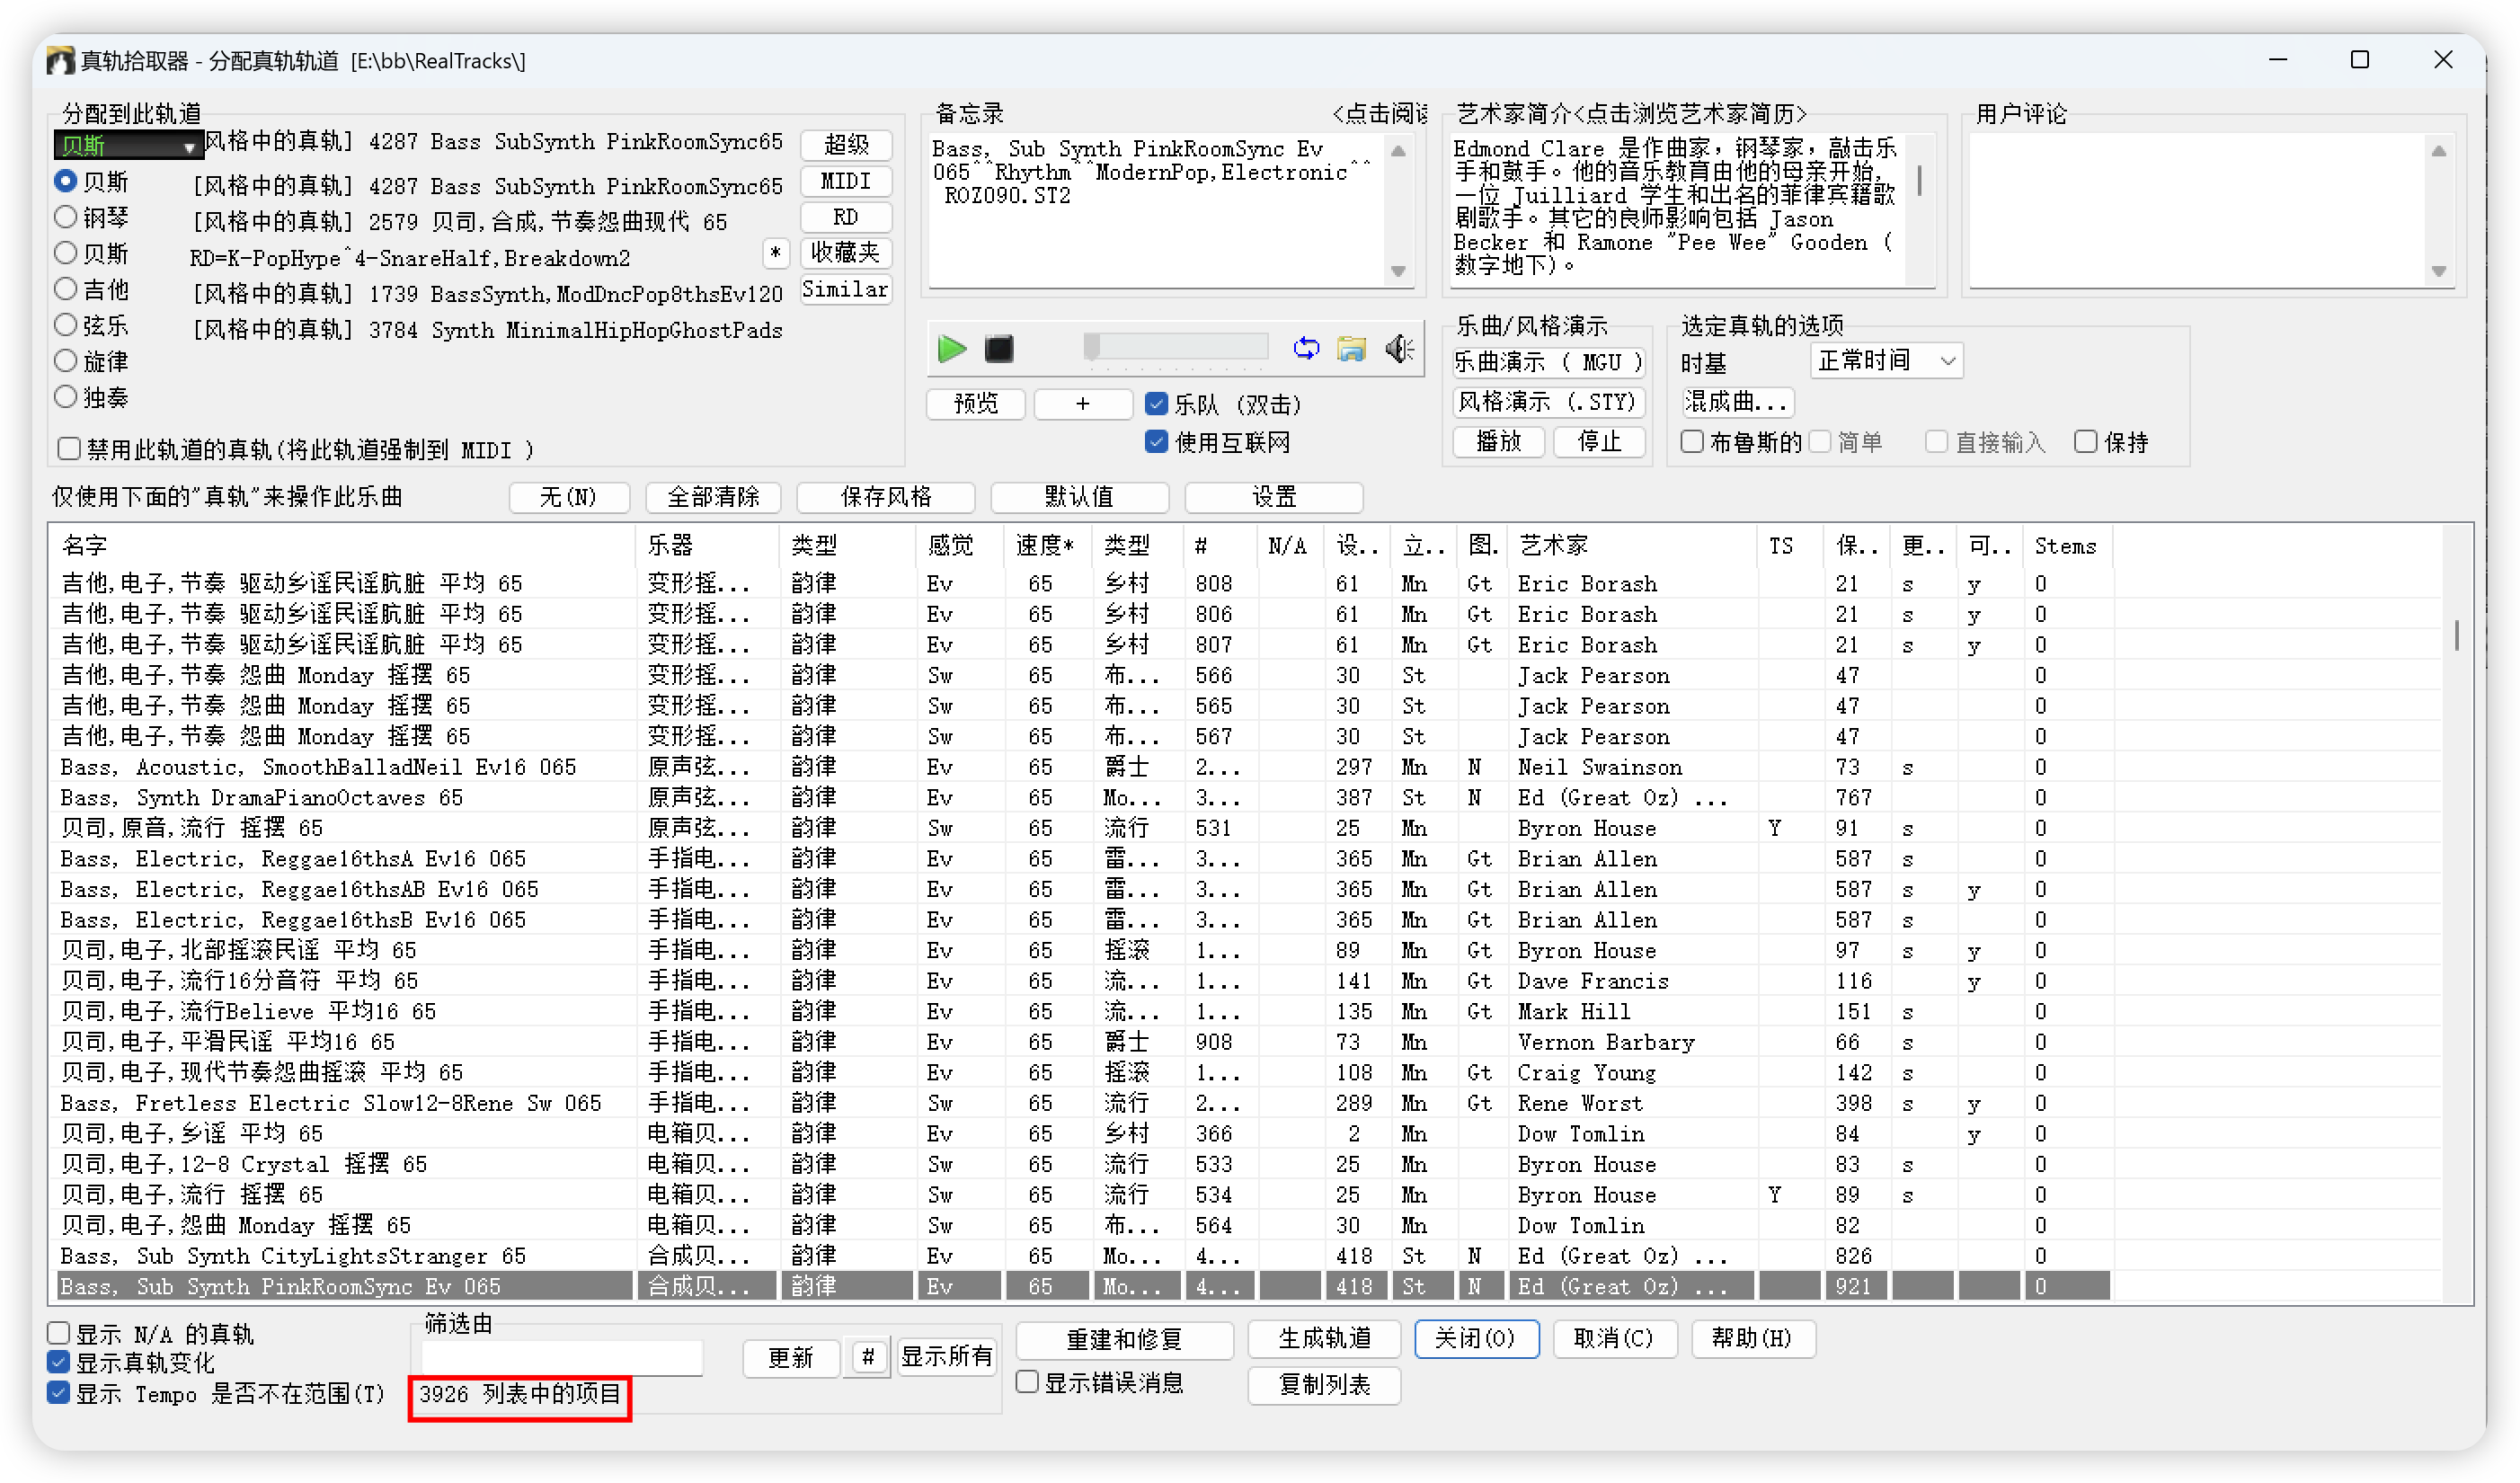This screenshot has width=2520, height=1483.
Task: Select the 旋律 track radio button
Action: (x=66, y=361)
